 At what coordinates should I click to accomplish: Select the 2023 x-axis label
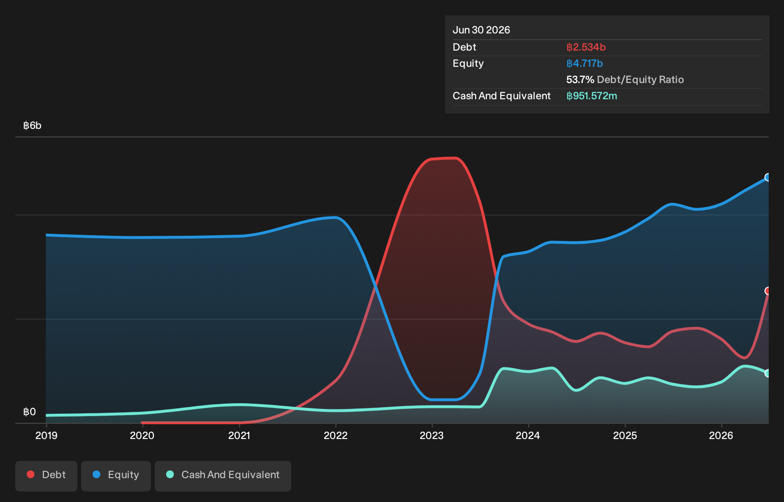(432, 435)
